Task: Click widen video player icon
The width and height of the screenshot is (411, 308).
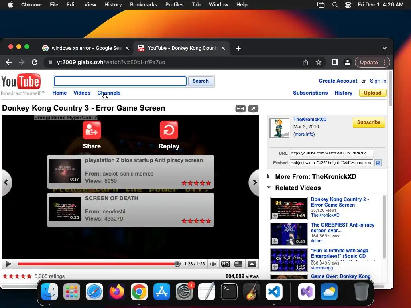Action: (240, 109)
